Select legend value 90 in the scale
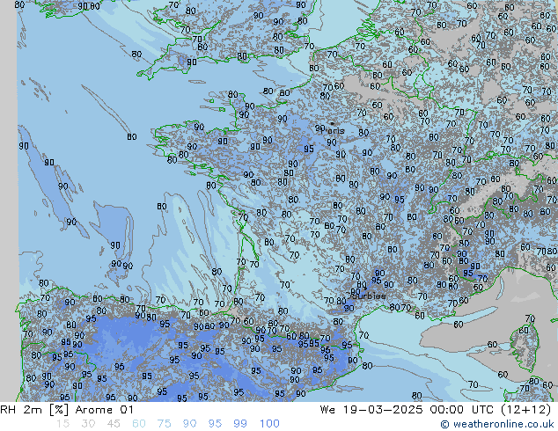Viewport: 558px width, 431px height. pos(189,424)
